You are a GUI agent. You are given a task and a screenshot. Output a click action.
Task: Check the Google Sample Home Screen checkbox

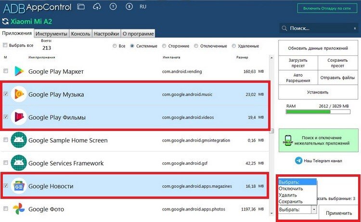point(6,140)
